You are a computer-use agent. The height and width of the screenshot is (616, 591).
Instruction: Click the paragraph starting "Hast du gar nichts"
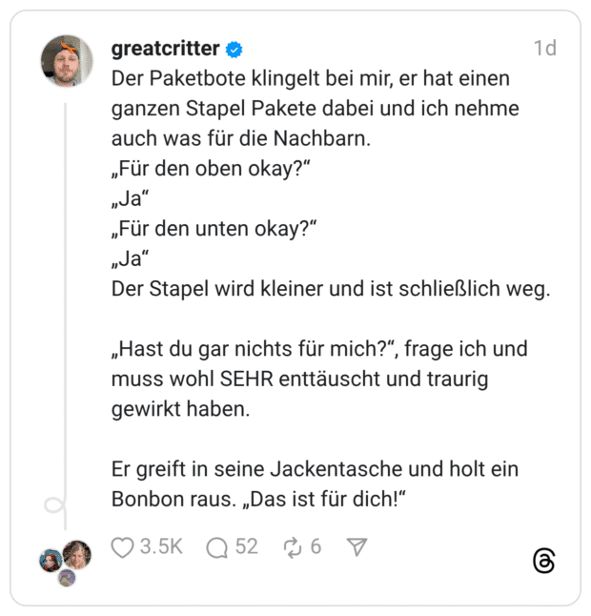pos(318,379)
